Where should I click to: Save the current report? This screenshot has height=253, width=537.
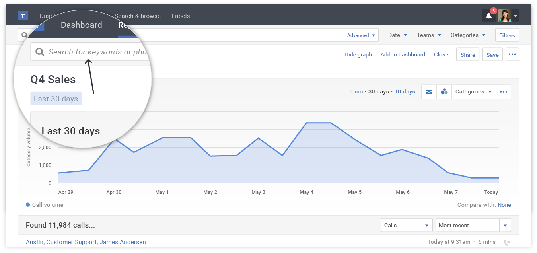coord(492,54)
